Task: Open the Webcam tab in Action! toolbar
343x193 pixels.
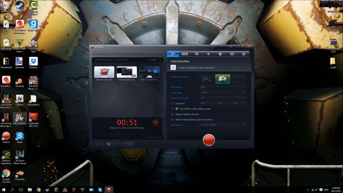Action: 220,54
